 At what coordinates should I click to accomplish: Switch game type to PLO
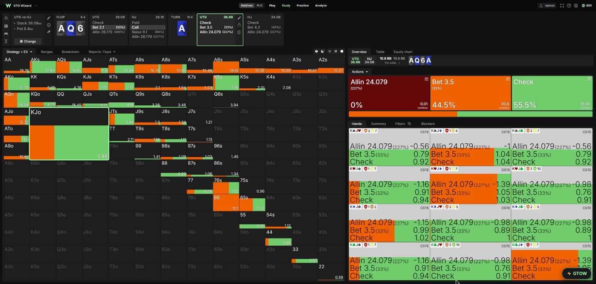[260, 6]
